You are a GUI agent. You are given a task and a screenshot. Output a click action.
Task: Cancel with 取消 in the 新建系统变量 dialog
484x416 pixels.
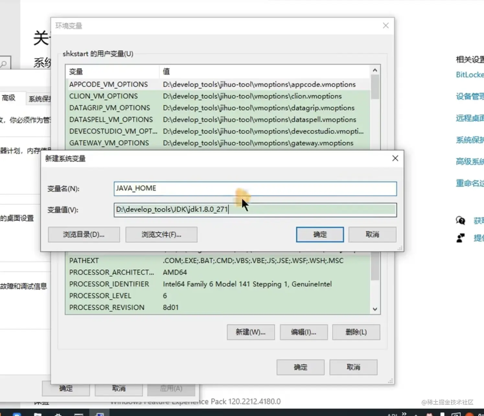pos(372,235)
